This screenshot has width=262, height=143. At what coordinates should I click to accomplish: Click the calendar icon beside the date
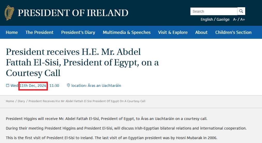pos(8,86)
